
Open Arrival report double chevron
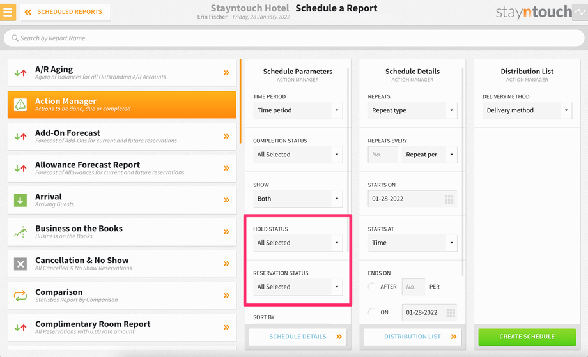226,200
